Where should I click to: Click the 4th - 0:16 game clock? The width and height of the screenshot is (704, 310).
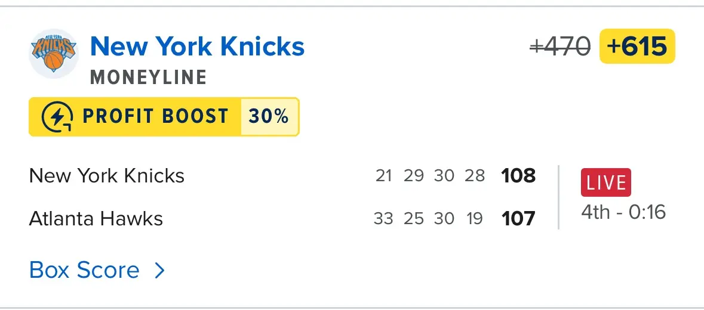point(623,212)
